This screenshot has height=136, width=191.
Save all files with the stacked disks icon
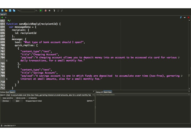click(14, 11)
